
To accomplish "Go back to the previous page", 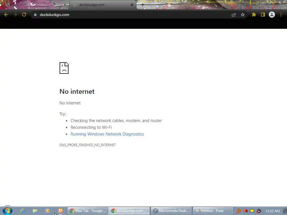I will pyautogui.click(x=6, y=15).
